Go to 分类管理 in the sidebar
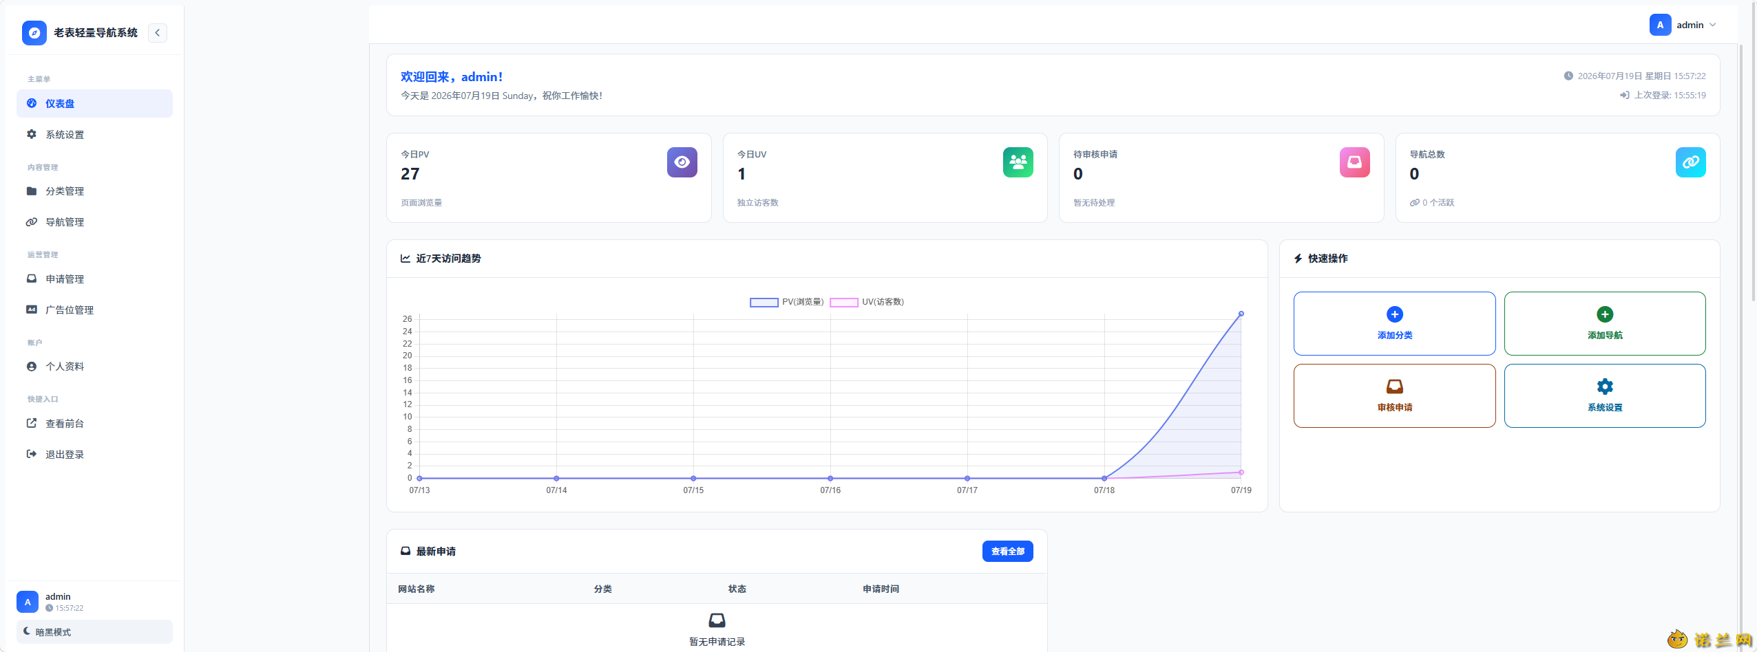Screen dimensions: 1757x652 [x=95, y=191]
